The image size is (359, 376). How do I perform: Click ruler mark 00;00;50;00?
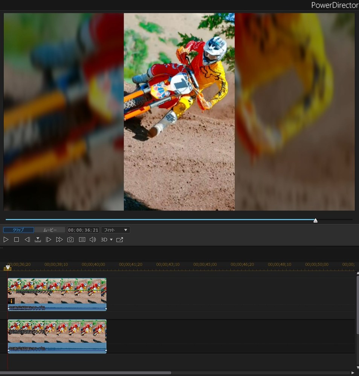(x=317, y=264)
